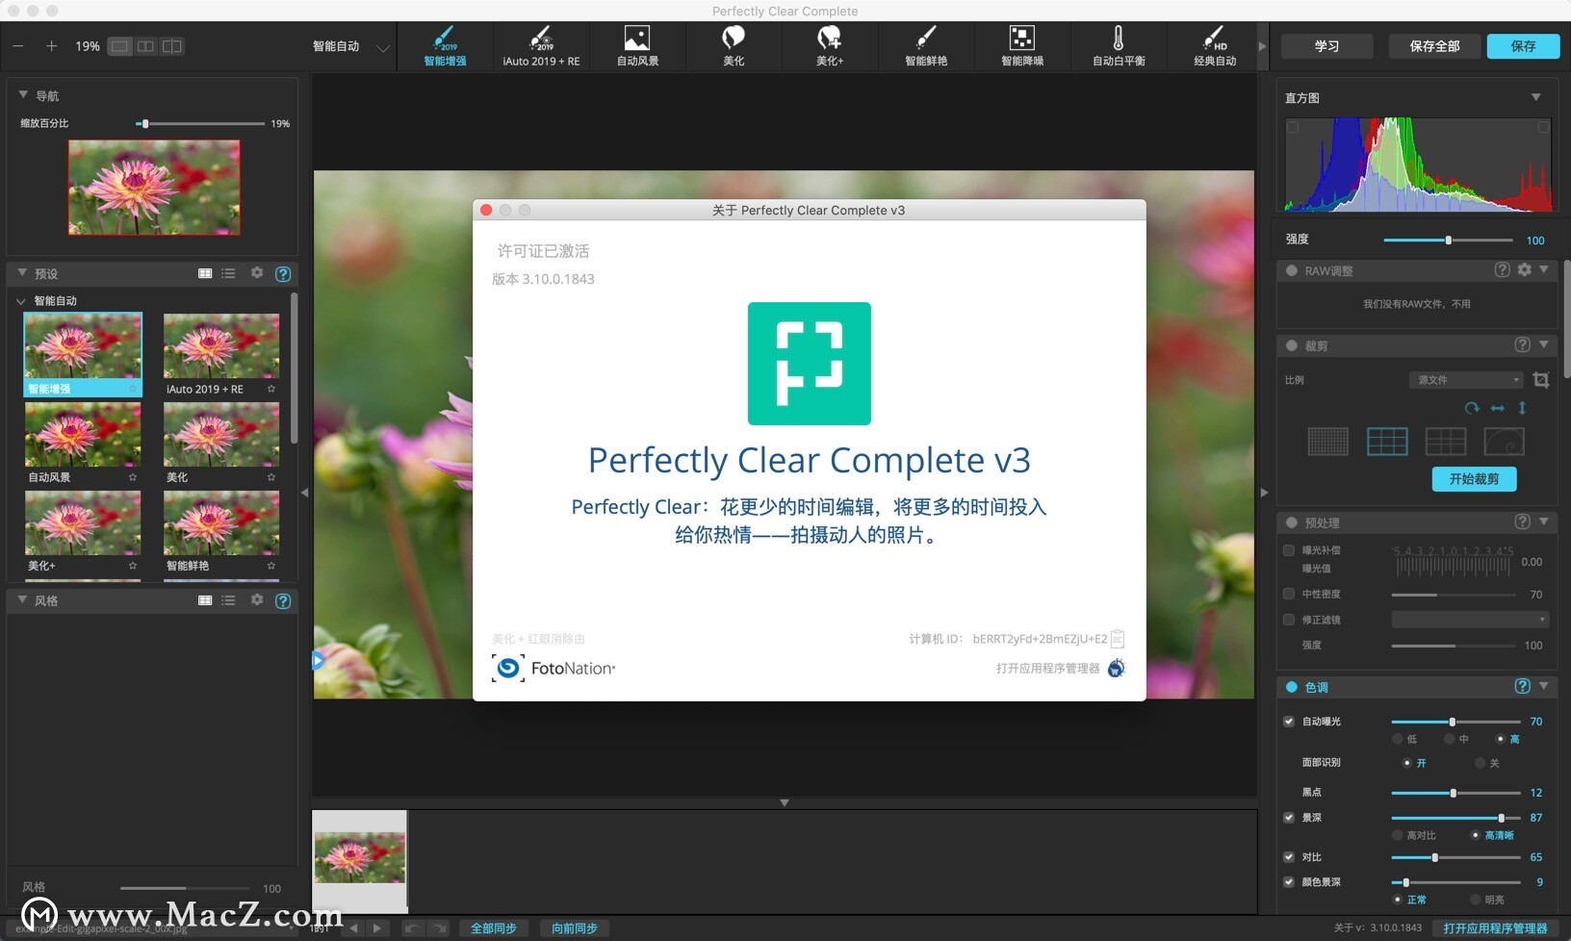Screen dimensions: 1571x941
Task: Select the 高对比 radio option
Action: 1398,835
